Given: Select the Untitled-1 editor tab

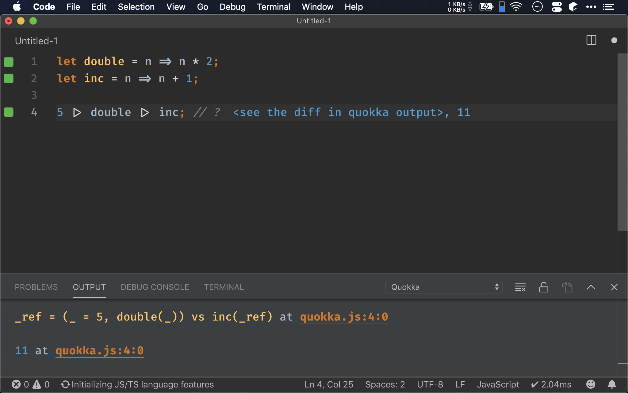Looking at the screenshot, I should click(36, 41).
